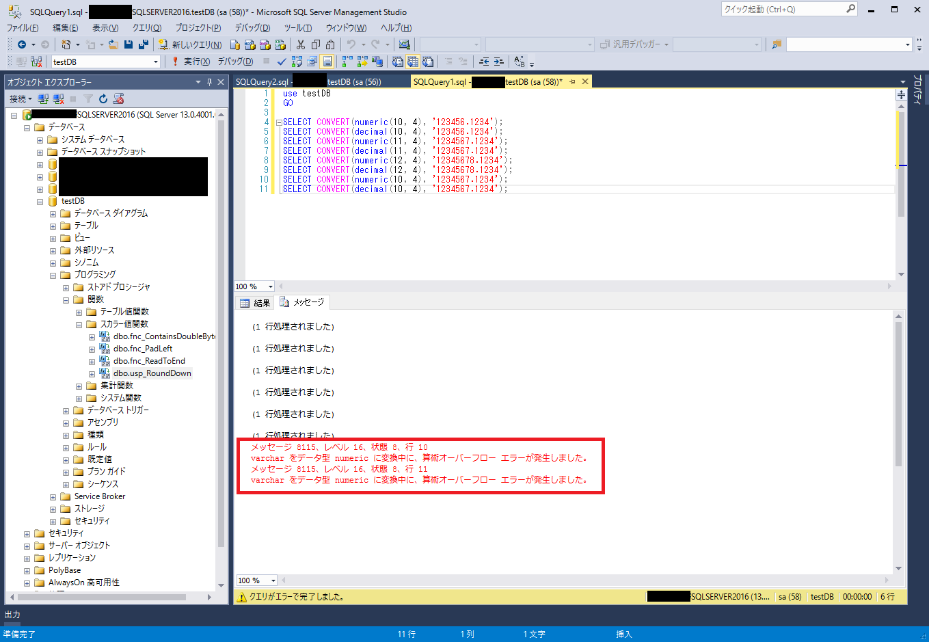Select Messages (メッセージ) tab

[302, 302]
